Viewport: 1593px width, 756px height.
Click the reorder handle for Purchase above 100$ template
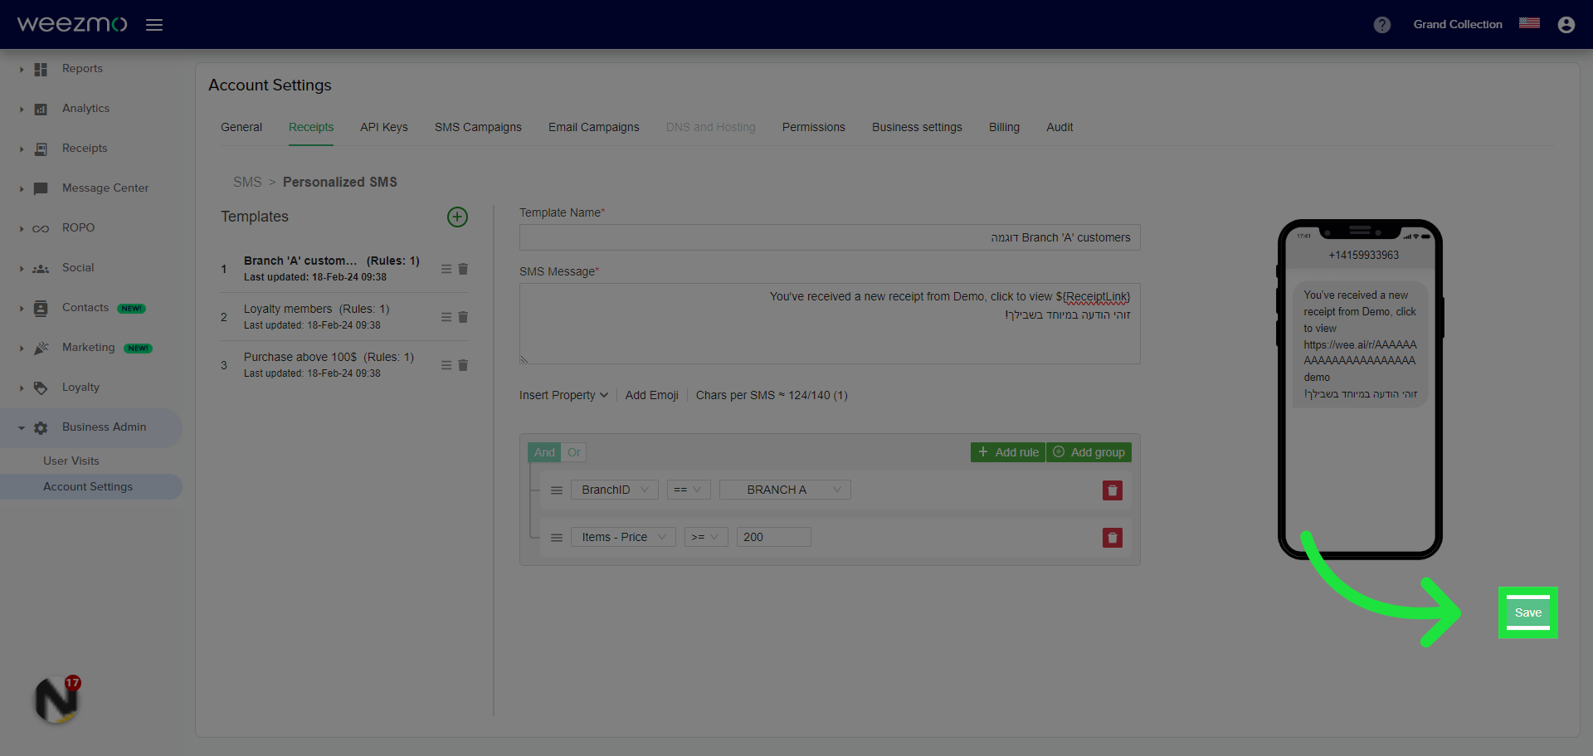coord(446,365)
